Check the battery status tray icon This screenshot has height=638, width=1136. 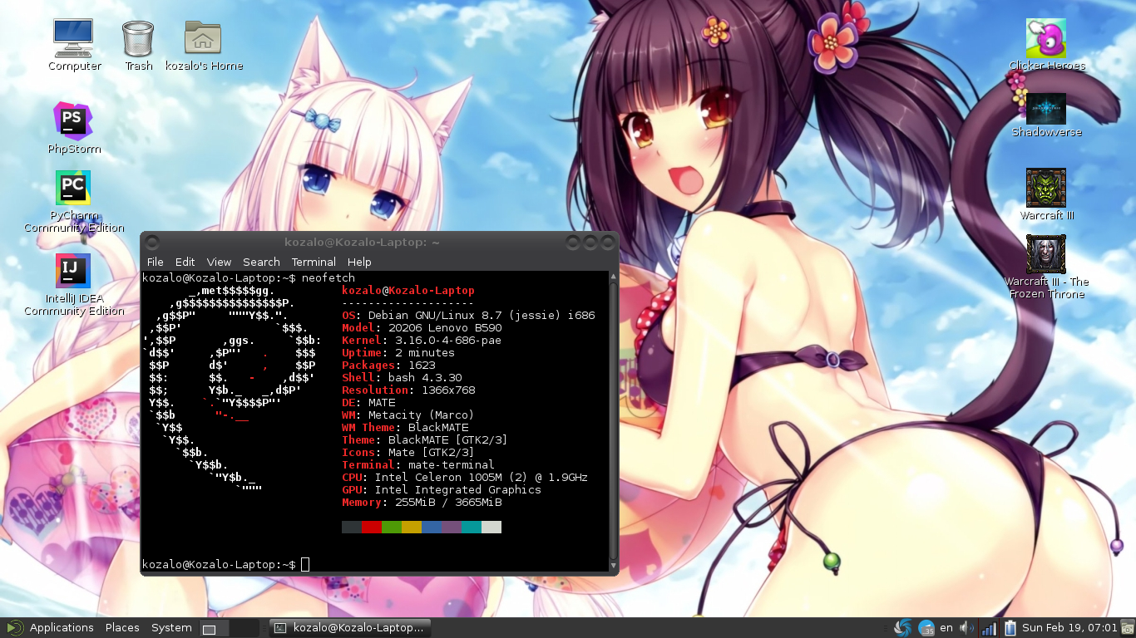[x=1010, y=628]
